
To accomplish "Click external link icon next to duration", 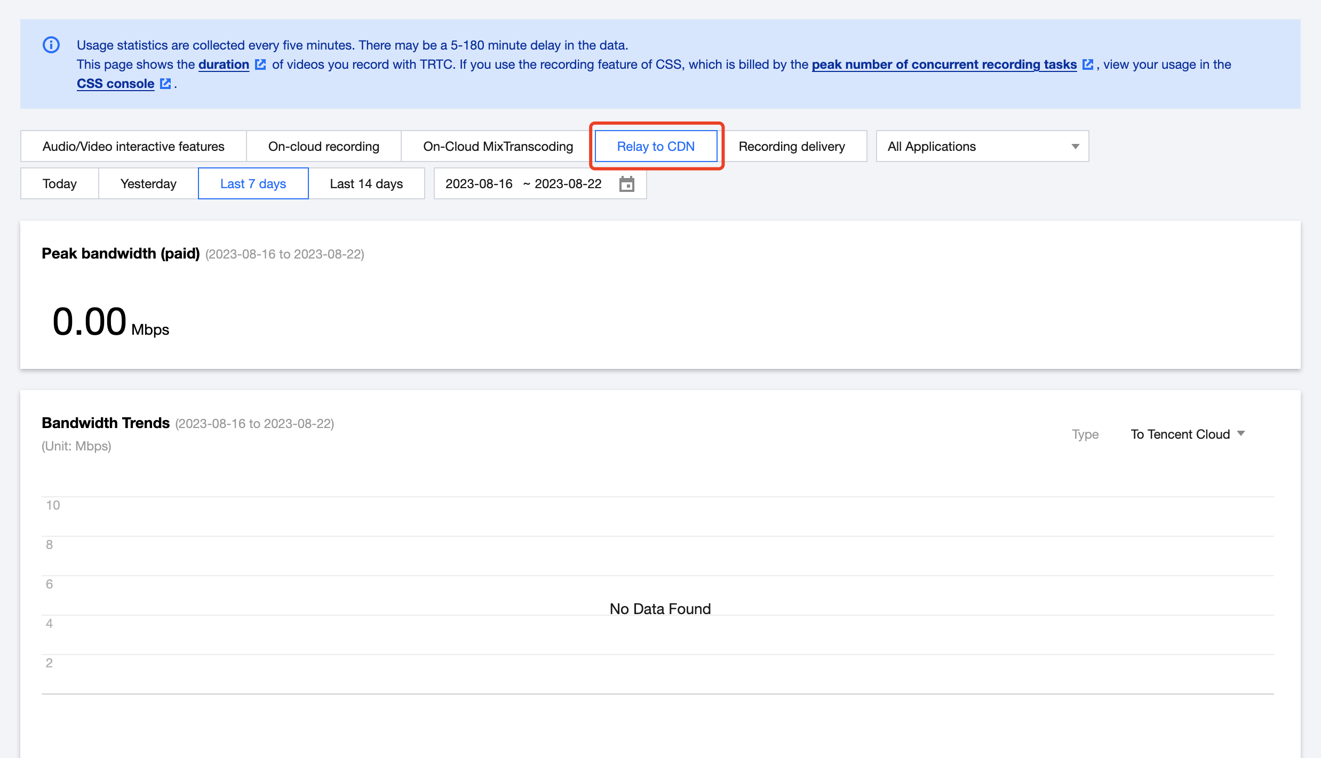I will (260, 64).
